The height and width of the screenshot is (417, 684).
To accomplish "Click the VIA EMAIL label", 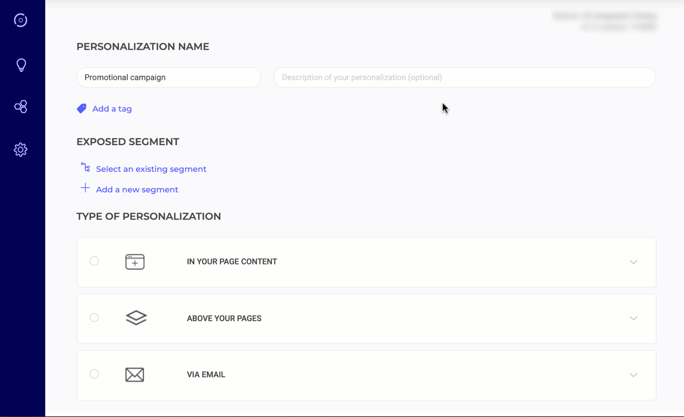I will (206, 375).
